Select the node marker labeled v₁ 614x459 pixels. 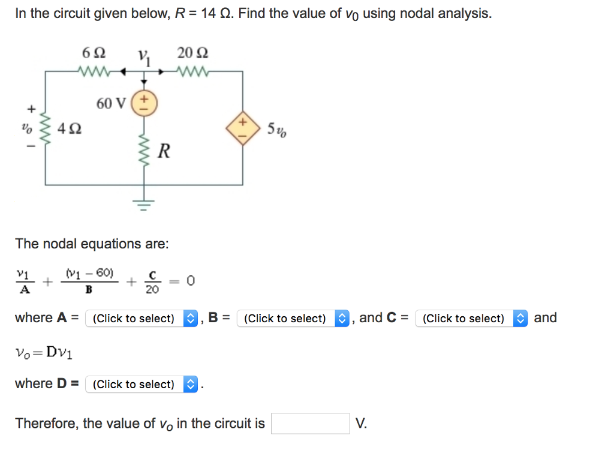143,59
